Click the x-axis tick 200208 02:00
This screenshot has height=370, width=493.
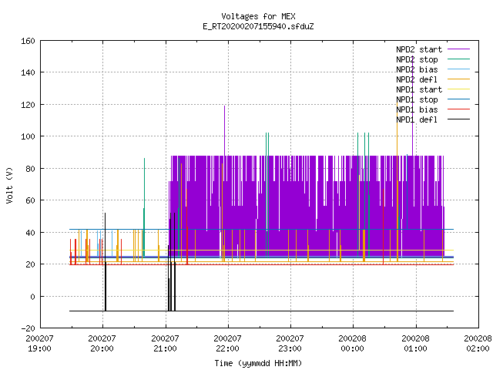point(478,344)
